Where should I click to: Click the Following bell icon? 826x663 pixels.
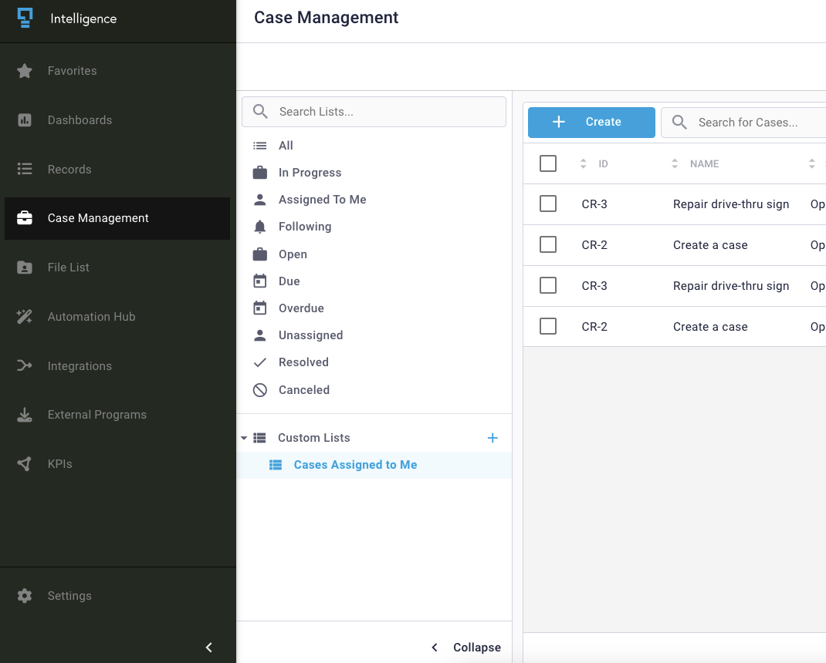[x=259, y=227]
